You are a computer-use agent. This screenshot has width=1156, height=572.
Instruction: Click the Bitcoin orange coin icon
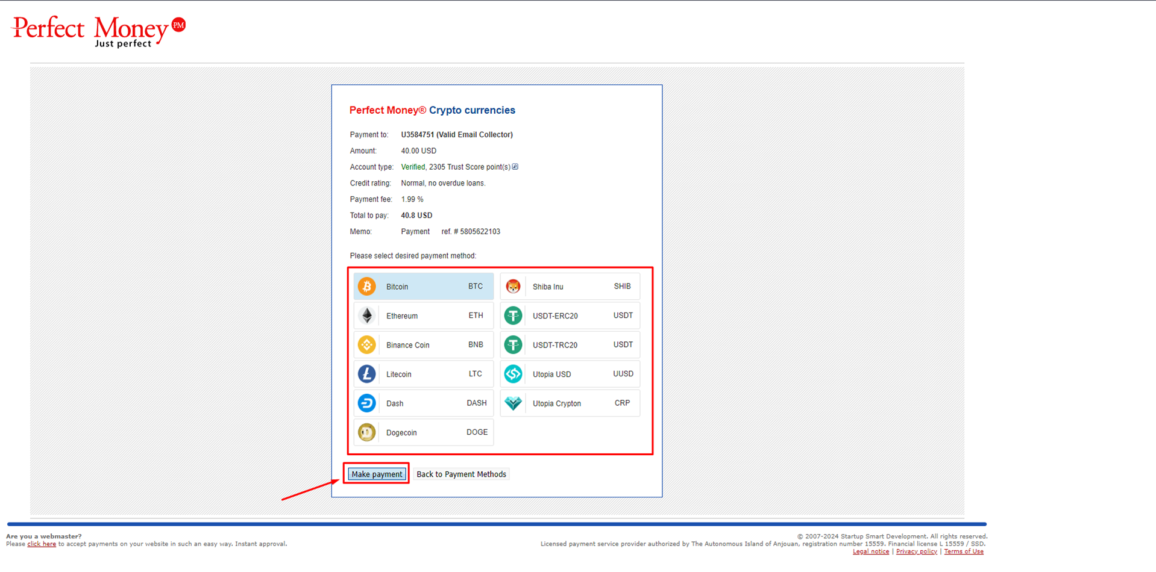(x=366, y=287)
